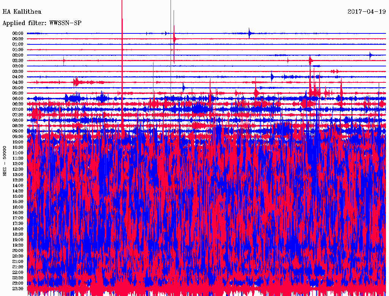Screen dimensions: 389x296
Task: Click the station title HA Kallithea
Action: (22, 12)
